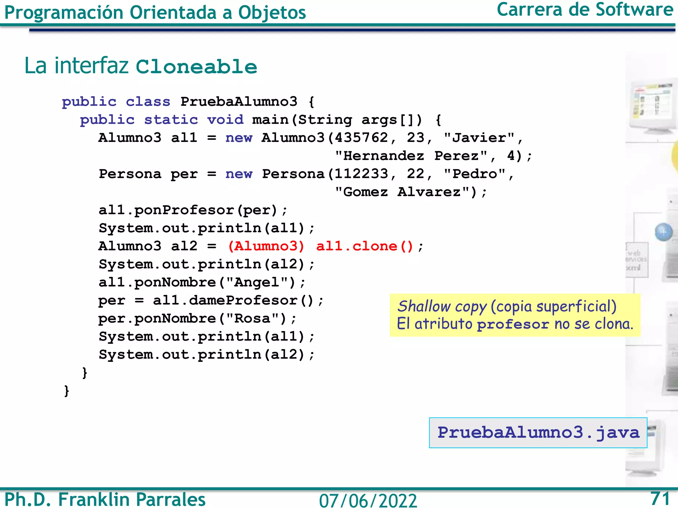The width and height of the screenshot is (678, 508).
Task: Click the 'PruebaAlumno3.java' file label box
Action: coord(538,433)
